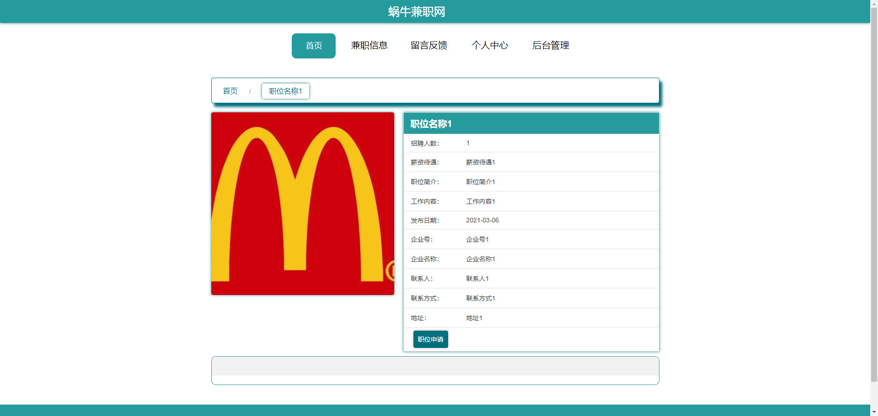
Task: Click the 发布日期 label
Action: coord(425,221)
